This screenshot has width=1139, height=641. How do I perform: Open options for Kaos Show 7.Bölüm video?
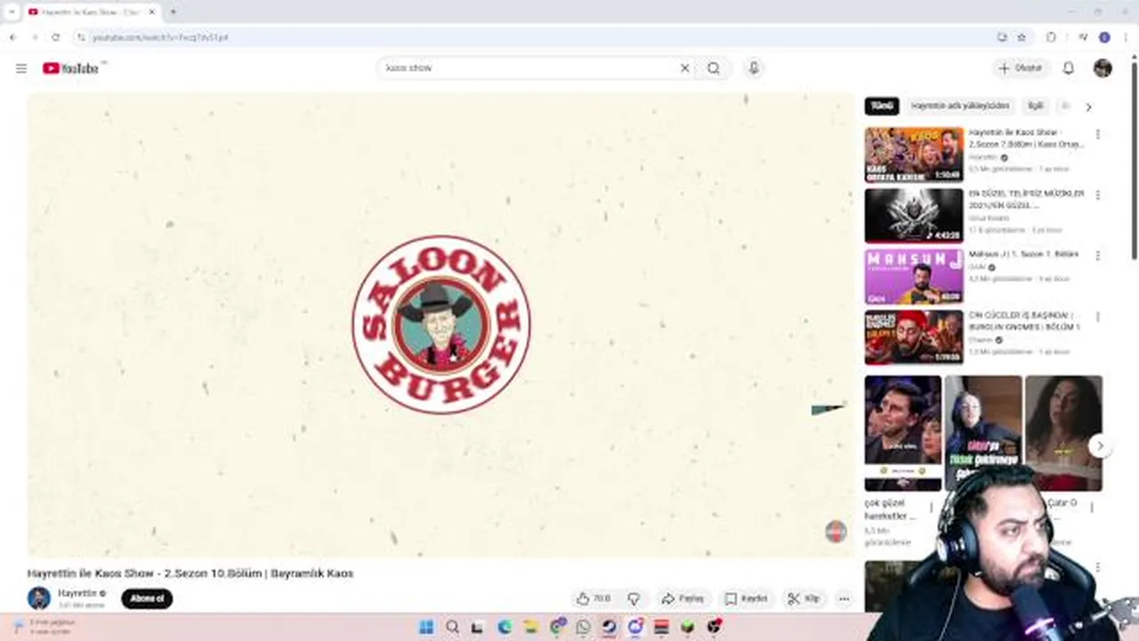[1097, 134]
